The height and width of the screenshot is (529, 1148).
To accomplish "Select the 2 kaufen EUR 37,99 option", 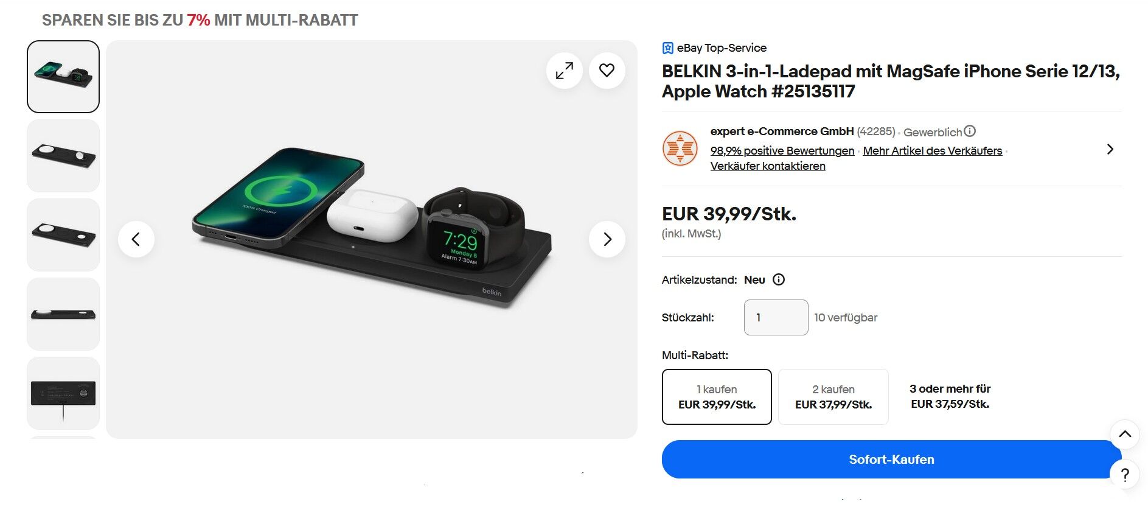I will [833, 397].
